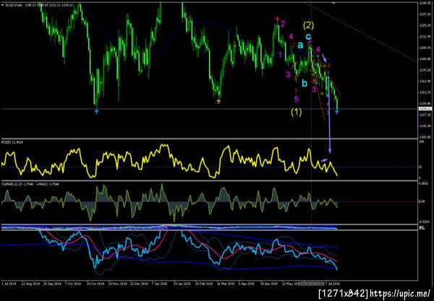Image resolution: width=434 pixels, height=301 pixels.
Task: Select the cyan 'b' wave label
Action: pyautogui.click(x=305, y=83)
